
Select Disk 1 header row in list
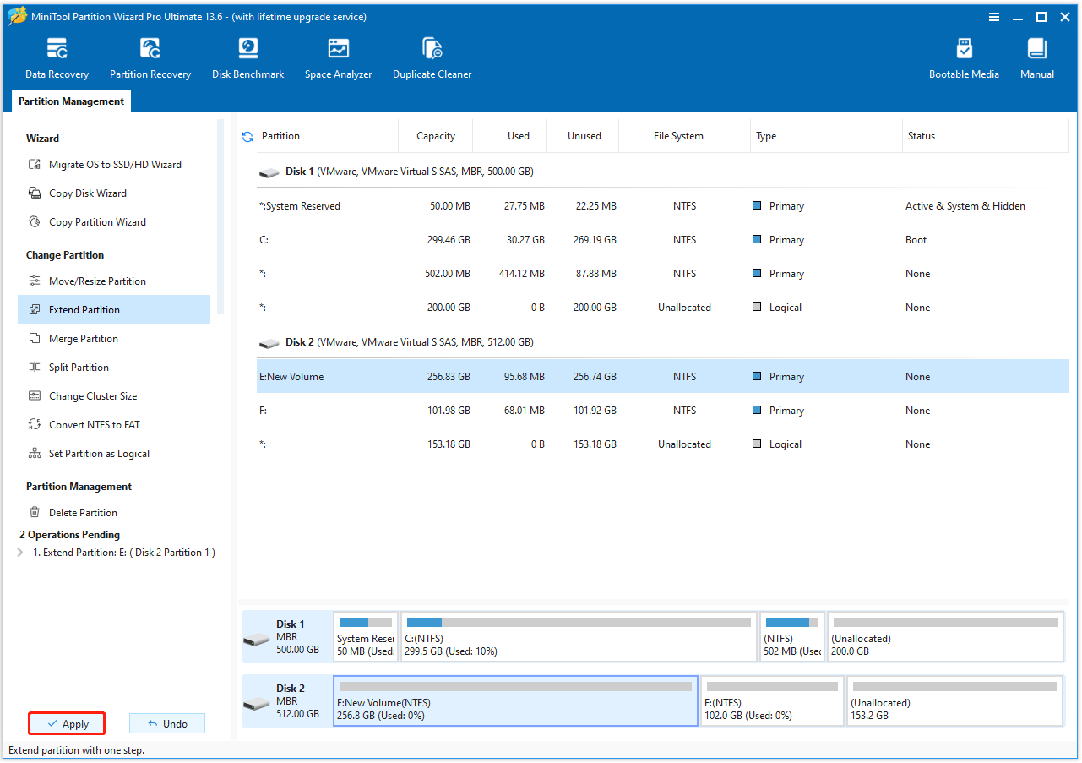(663, 172)
